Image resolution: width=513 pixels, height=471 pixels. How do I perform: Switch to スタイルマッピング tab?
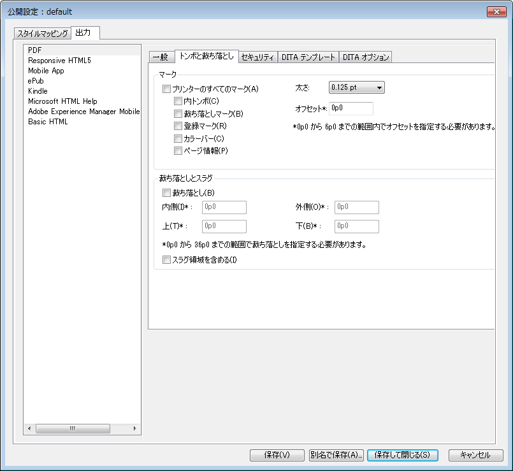tap(43, 33)
